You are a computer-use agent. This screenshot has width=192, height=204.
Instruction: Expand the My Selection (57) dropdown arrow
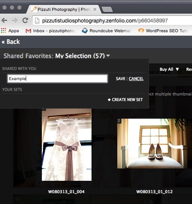click(x=108, y=56)
